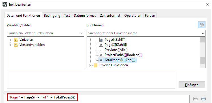Click the Versandvariablen folder icon

pos(16,45)
